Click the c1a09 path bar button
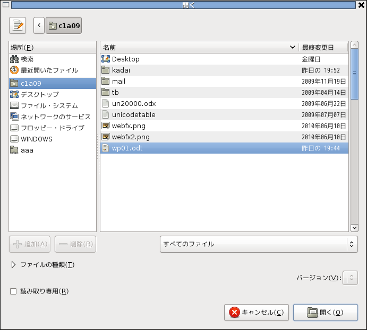367x330 pixels. point(64,25)
